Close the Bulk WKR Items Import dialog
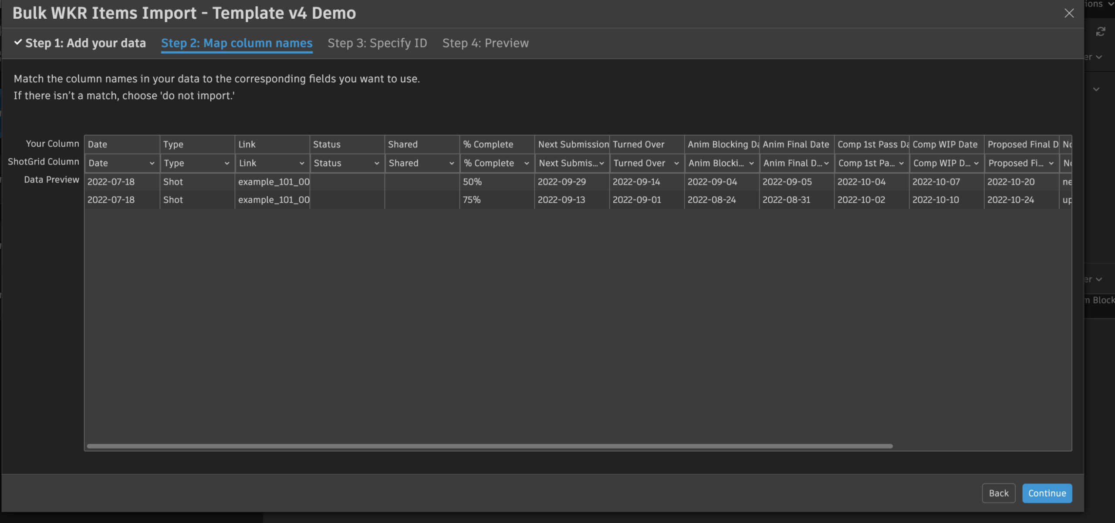Screen dimensions: 1115x523 point(1069,13)
